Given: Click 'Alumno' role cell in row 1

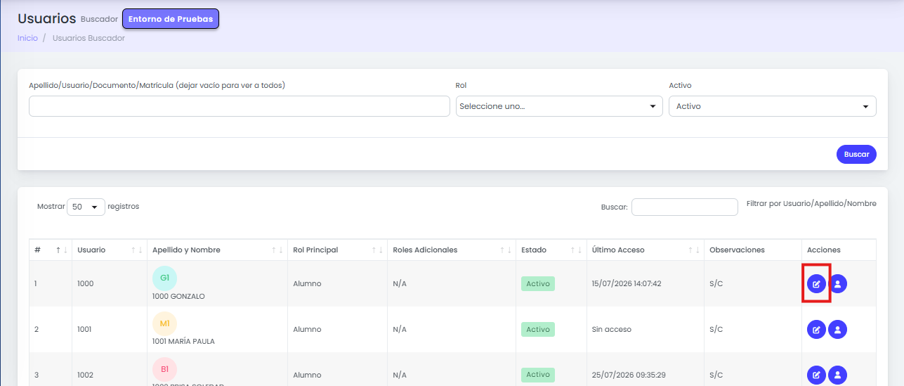Looking at the screenshot, I should 307,283.
